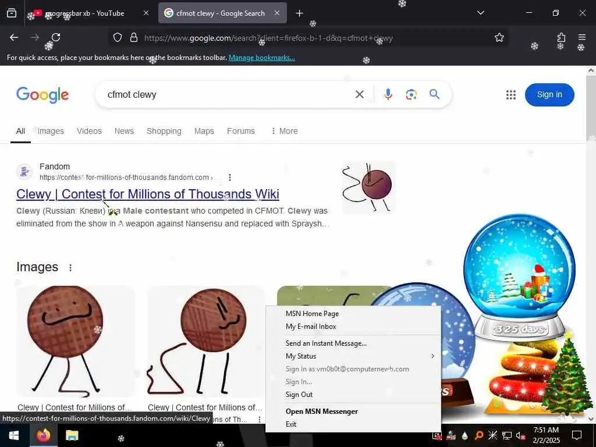
Task: Open muted volume tray icon
Action: (520, 435)
